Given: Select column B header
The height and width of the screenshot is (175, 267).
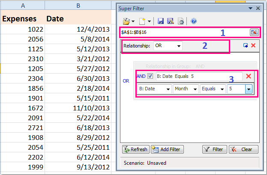Looking at the screenshot, I should pyautogui.click(x=78, y=6).
